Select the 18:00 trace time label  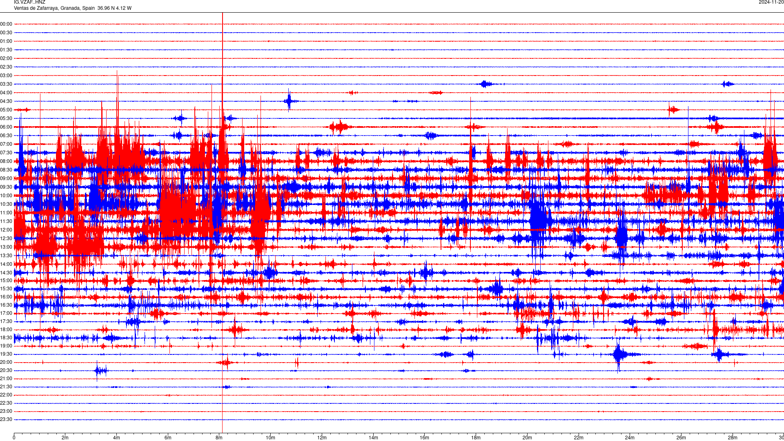click(6, 330)
